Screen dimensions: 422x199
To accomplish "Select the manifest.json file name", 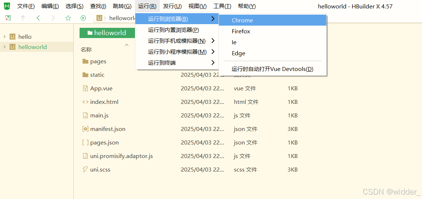I will [x=108, y=129].
